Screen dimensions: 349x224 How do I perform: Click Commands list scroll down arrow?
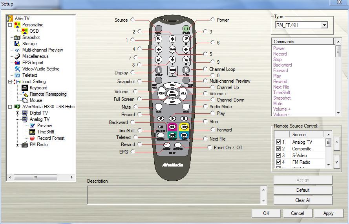[338, 113]
